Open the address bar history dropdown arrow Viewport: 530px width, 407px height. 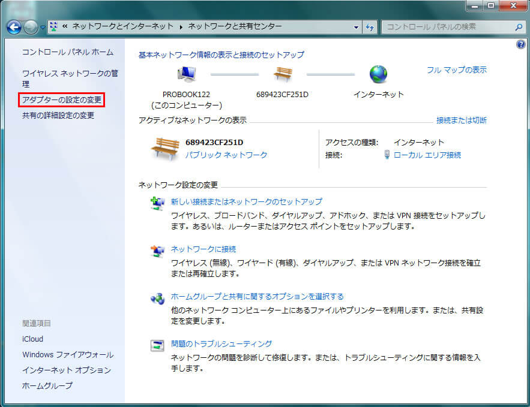356,27
